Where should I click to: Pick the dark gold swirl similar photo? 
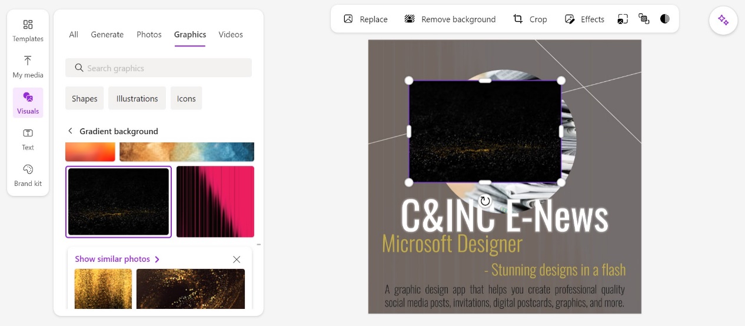coord(191,289)
